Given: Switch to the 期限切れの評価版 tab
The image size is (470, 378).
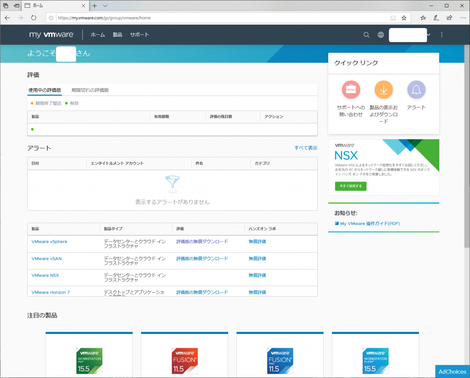Looking at the screenshot, I should pyautogui.click(x=90, y=90).
